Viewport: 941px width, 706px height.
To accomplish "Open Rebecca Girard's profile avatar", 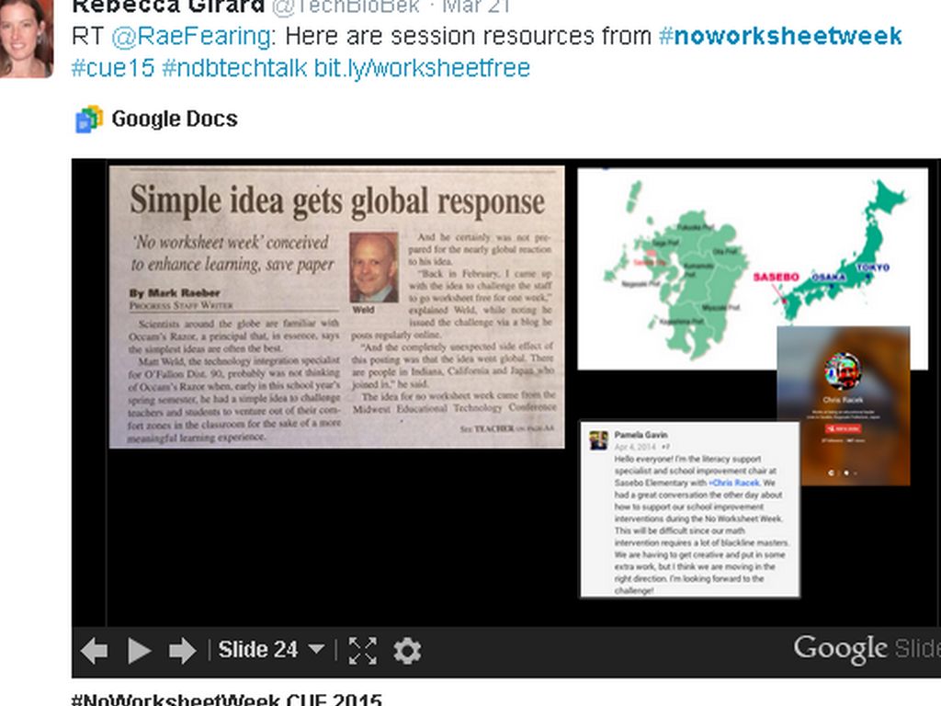I will pyautogui.click(x=25, y=39).
